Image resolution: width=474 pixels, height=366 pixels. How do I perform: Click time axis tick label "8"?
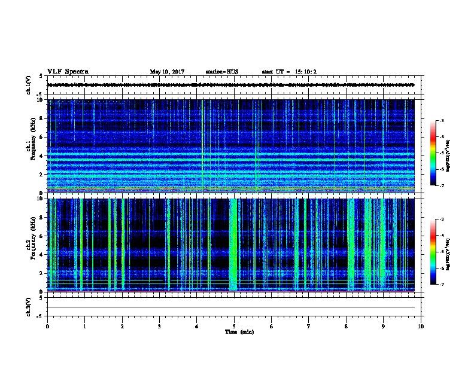[x=346, y=327]
